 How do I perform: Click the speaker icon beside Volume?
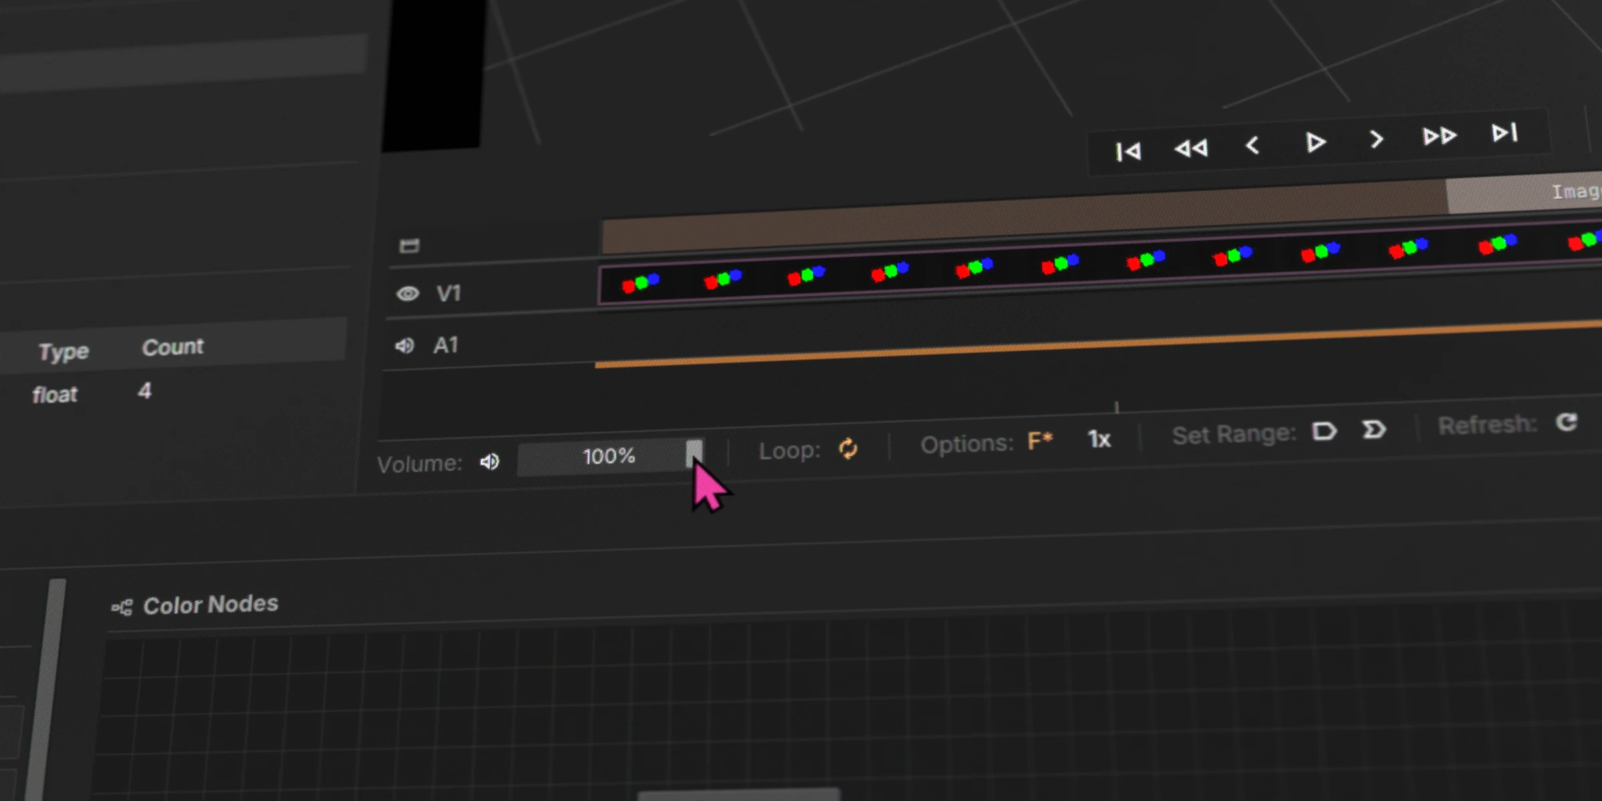[x=489, y=462]
